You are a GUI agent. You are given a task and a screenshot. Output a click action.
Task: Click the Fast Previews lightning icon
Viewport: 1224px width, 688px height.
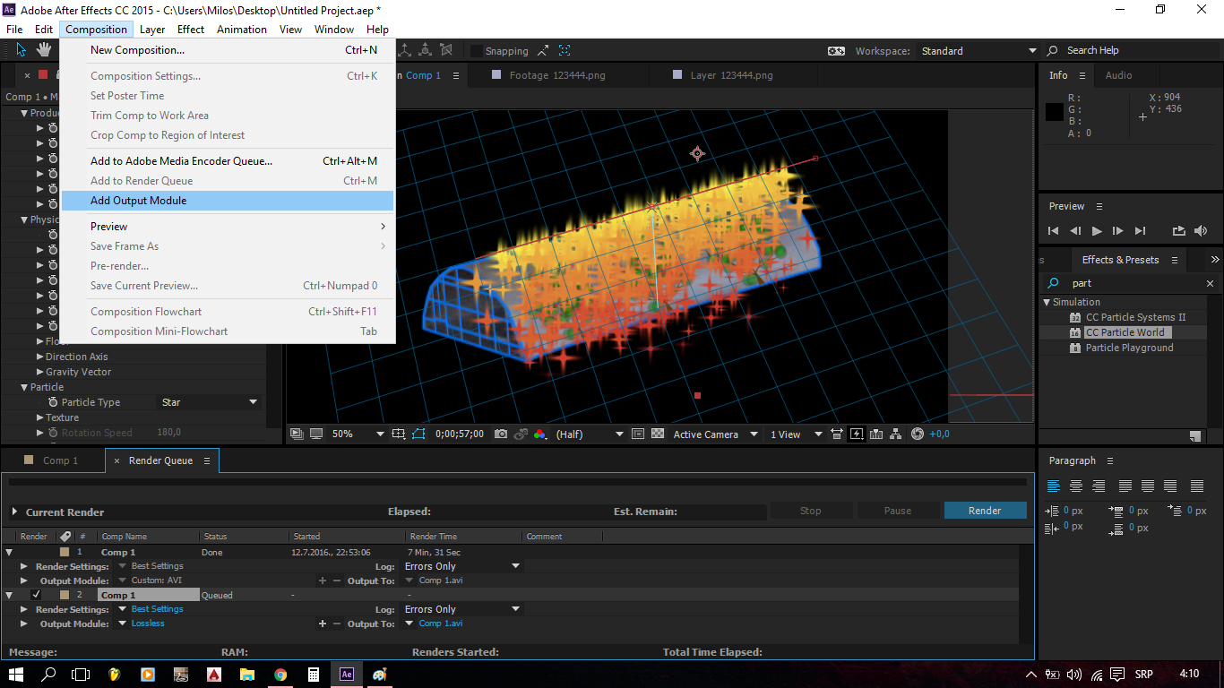click(857, 434)
